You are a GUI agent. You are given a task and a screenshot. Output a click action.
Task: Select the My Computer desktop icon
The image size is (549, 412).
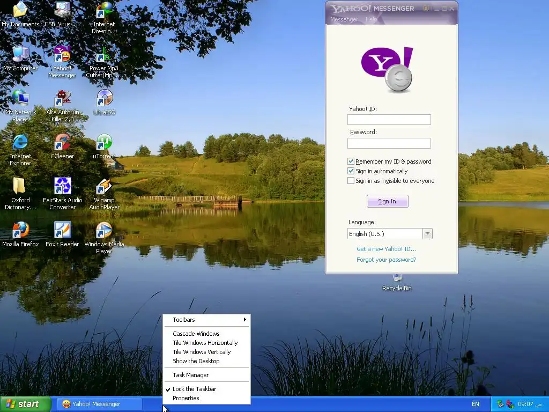pyautogui.click(x=20, y=58)
